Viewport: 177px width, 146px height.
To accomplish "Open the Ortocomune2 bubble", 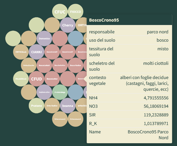I will pos(60,119).
